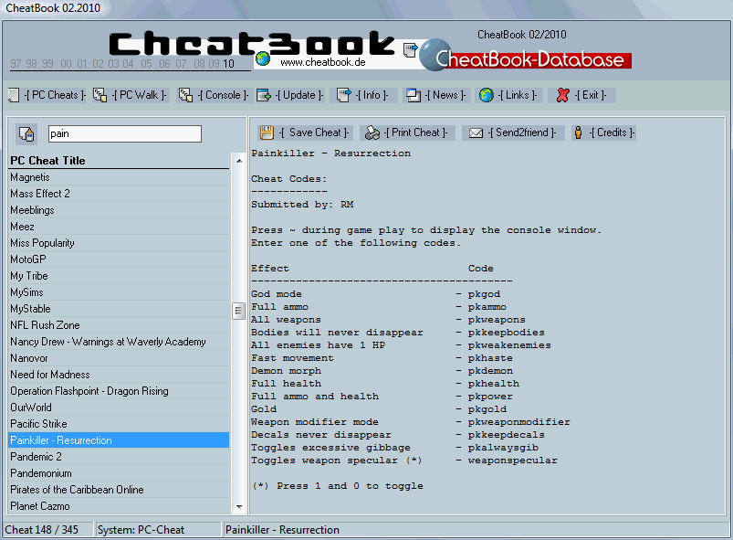The image size is (733, 540).
Task: Click the PC Cheats page icon
Action: click(x=14, y=95)
